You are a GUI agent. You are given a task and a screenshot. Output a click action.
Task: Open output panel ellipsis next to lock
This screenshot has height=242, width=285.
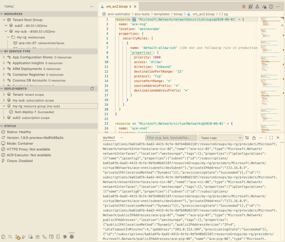261,138
